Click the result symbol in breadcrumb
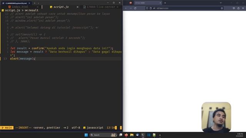Screen dimensions: 246x138 tap(33, 10)
